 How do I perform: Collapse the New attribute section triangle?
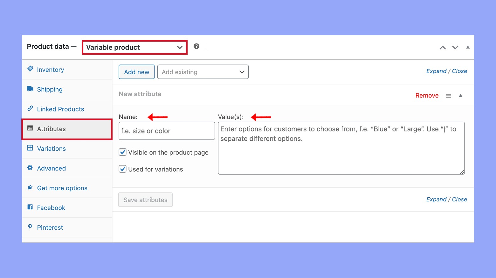point(460,96)
